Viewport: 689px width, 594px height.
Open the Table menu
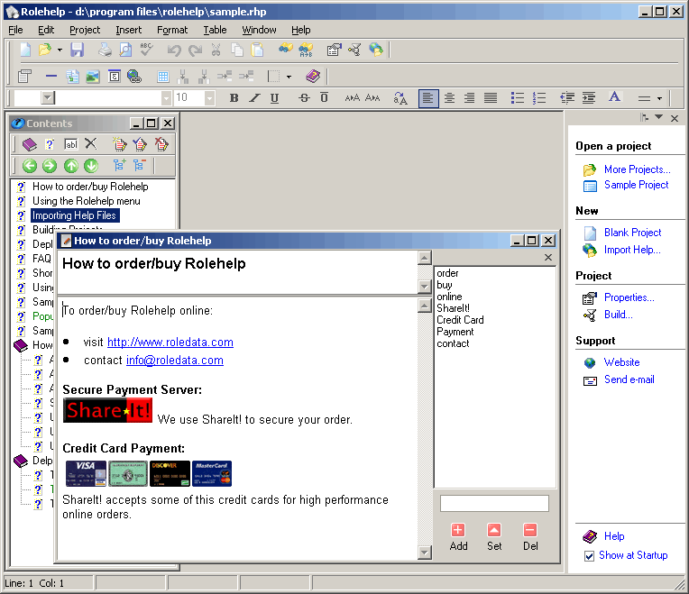[215, 30]
